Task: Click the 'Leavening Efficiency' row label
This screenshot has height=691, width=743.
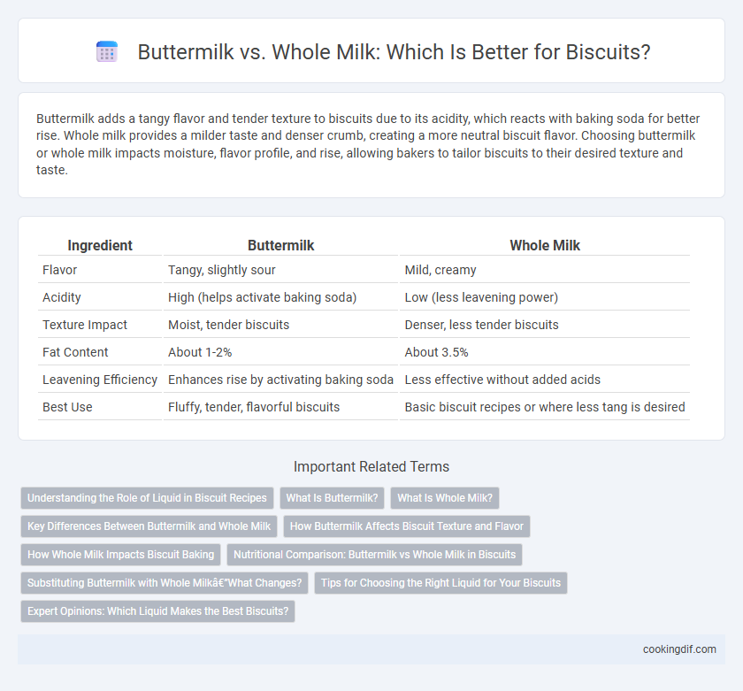Action: click(100, 380)
